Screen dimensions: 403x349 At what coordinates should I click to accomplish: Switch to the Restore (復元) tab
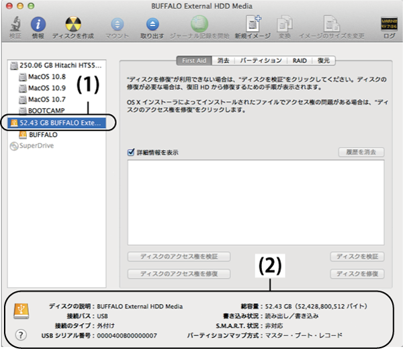pos(324,60)
